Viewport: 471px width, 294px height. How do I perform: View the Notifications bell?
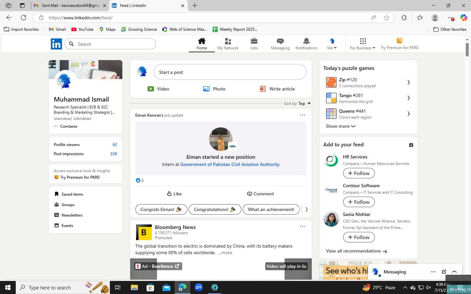(306, 44)
